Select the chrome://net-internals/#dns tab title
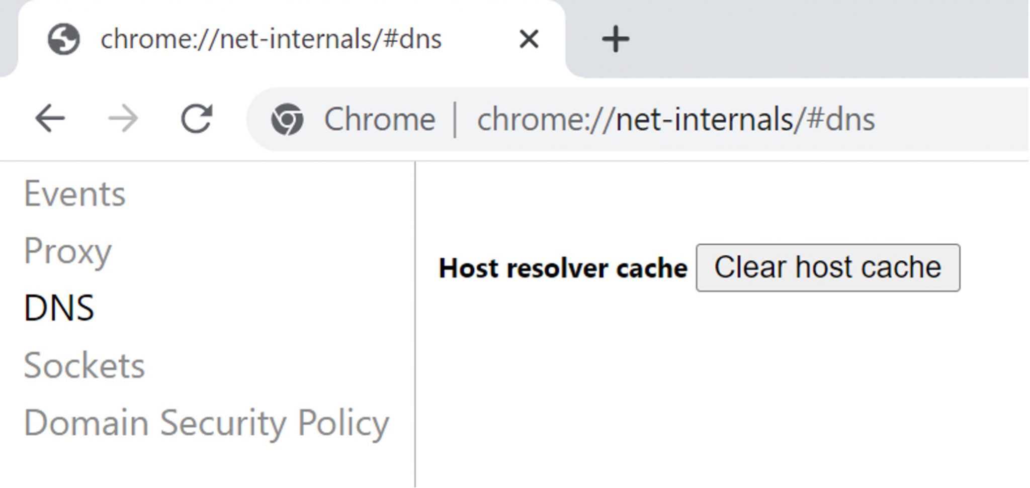The width and height of the screenshot is (1030, 488). tap(271, 39)
